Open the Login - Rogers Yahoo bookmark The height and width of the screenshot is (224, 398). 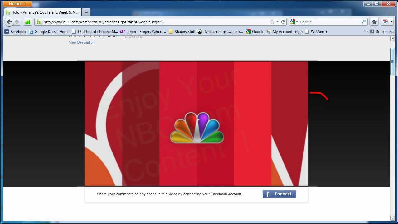143,31
